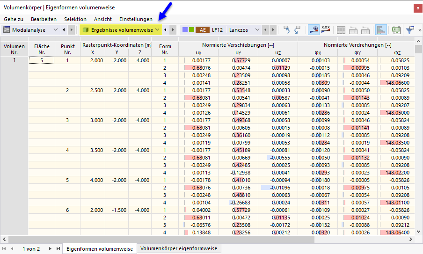Image resolution: width=423 pixels, height=254 pixels.
Task: Open the table filter funnel icon
Action: pos(410,29)
